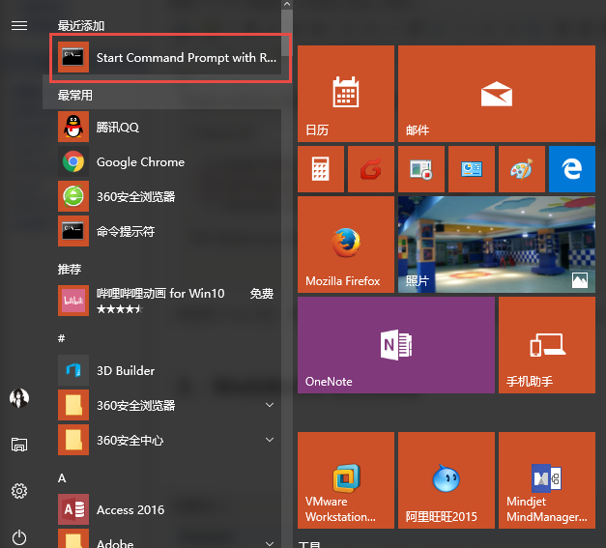606x548 pixels.
Task: Open the Paint palette tile
Action: tap(522, 169)
